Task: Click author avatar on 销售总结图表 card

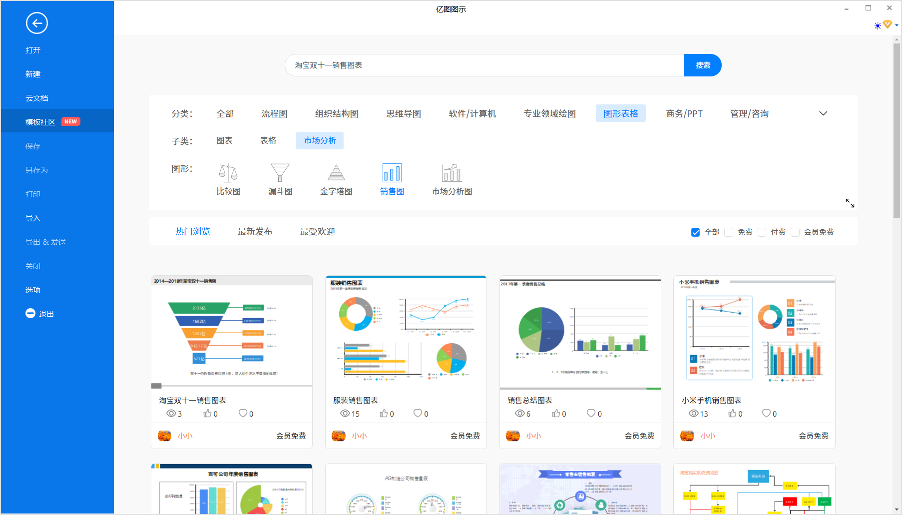Action: click(x=513, y=436)
